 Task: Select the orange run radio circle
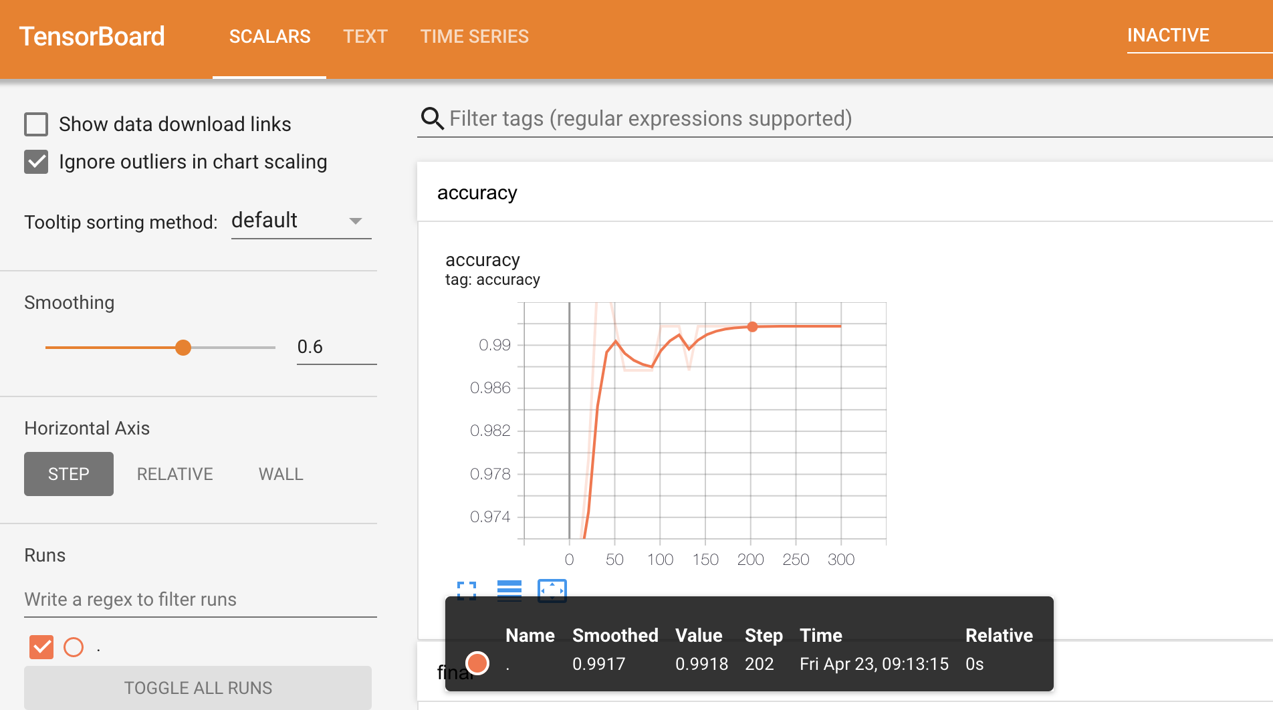pos(74,646)
